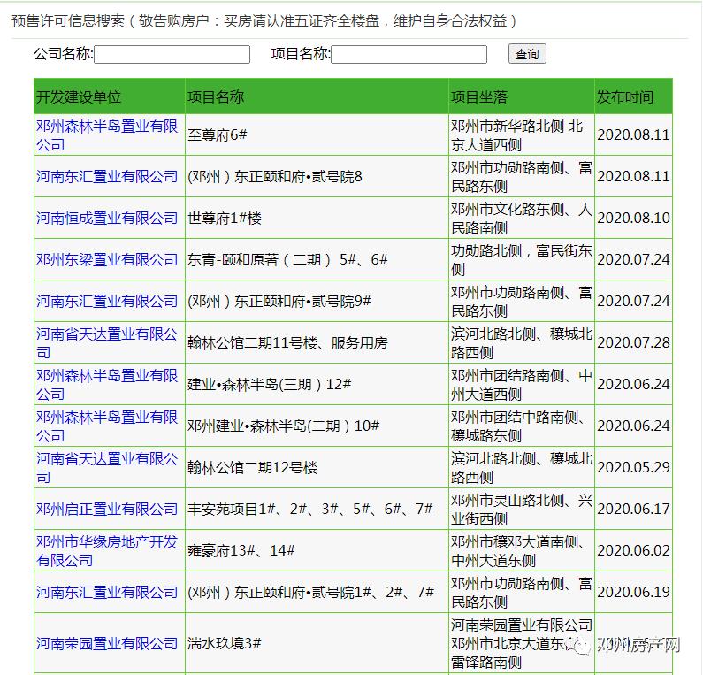This screenshot has width=703, height=675.
Task: Focus the 项目名称 input field
Action: [409, 54]
